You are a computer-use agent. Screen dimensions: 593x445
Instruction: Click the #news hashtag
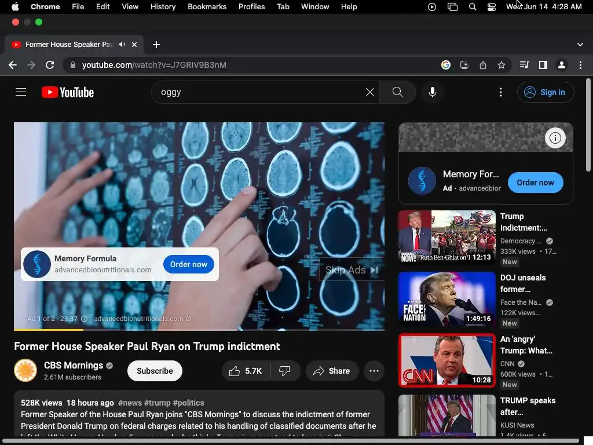tap(130, 403)
